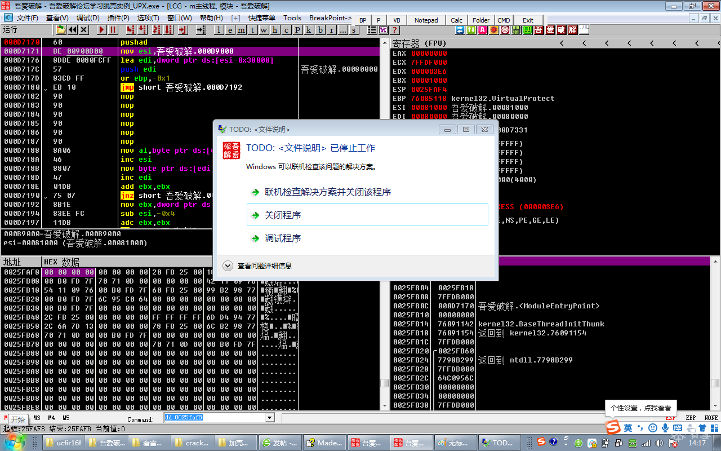
Task: Click the BP shortcut button
Action: [x=363, y=20]
